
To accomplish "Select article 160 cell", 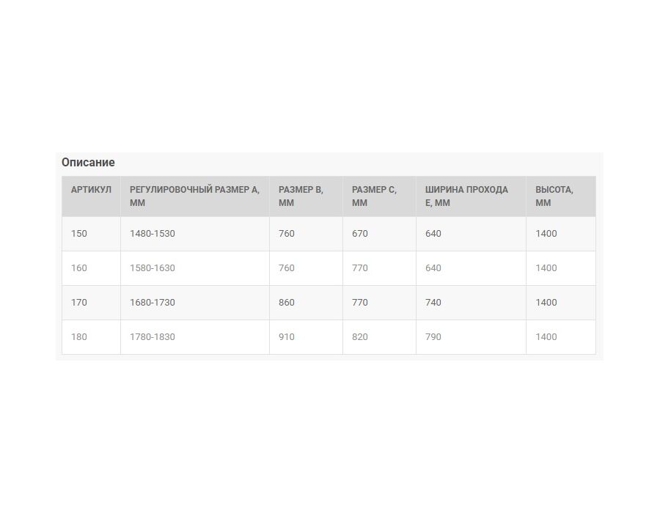I will [x=92, y=268].
